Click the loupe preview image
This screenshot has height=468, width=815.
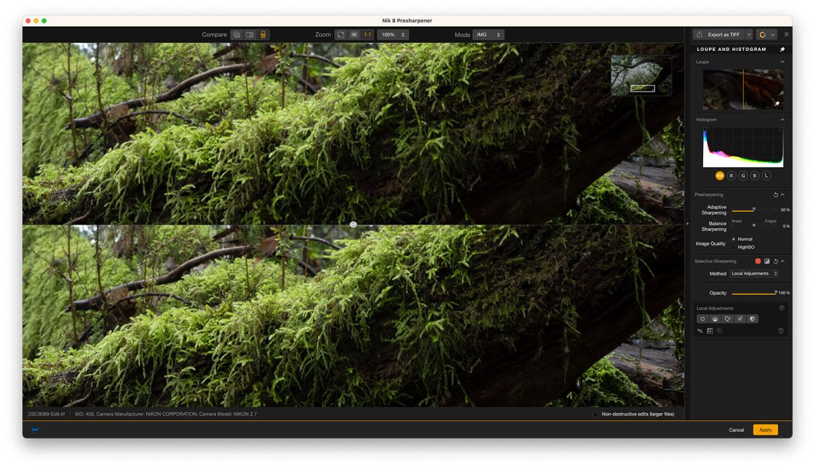[x=743, y=89]
